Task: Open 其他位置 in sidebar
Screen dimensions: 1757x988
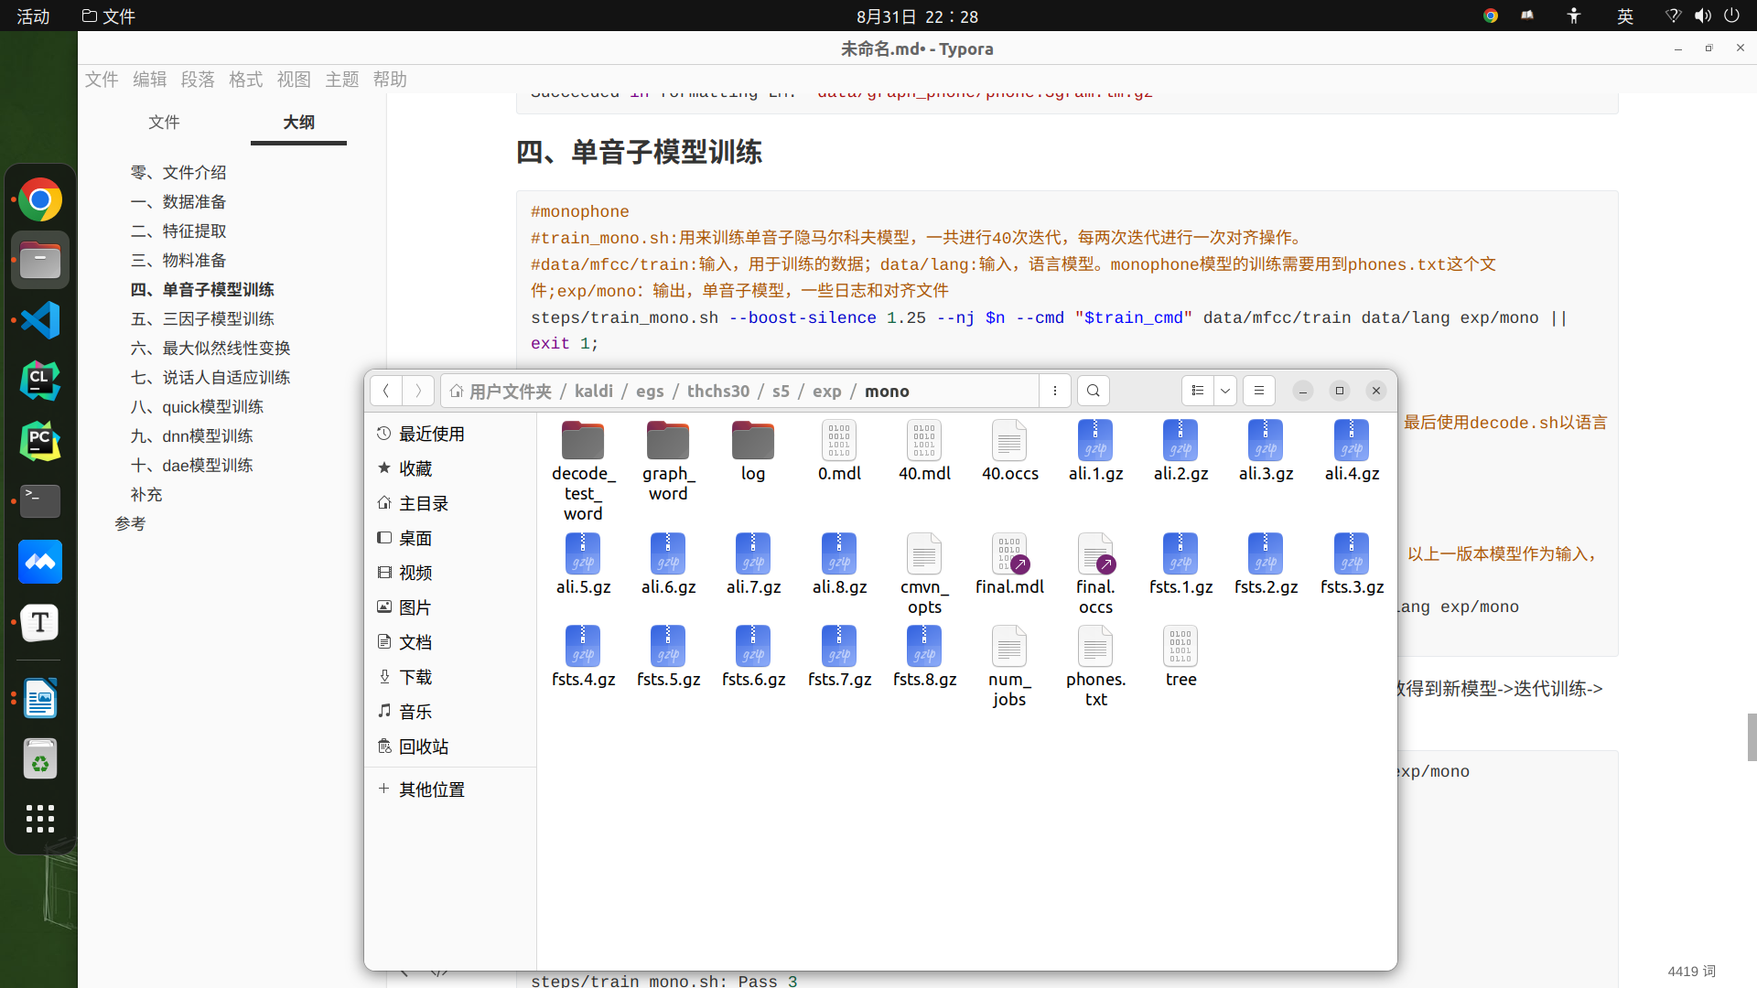Action: 448,789
